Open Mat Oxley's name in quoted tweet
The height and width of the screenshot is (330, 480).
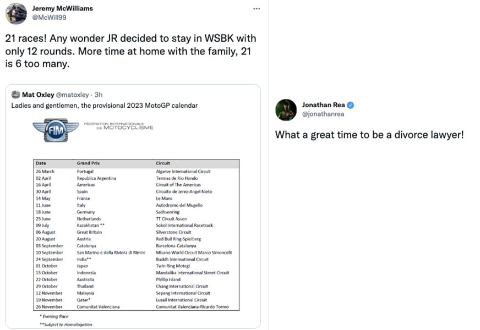[38, 95]
